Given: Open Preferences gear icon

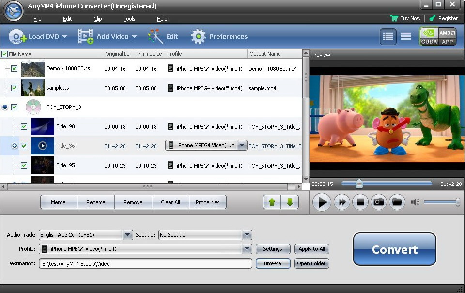Looking at the screenshot, I should click(x=199, y=36).
